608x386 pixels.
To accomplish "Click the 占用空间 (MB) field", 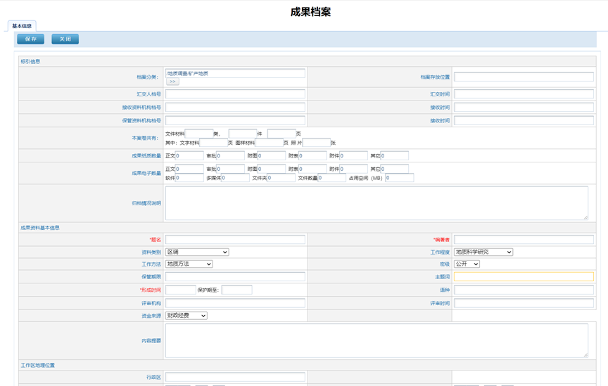I will 400,178.
